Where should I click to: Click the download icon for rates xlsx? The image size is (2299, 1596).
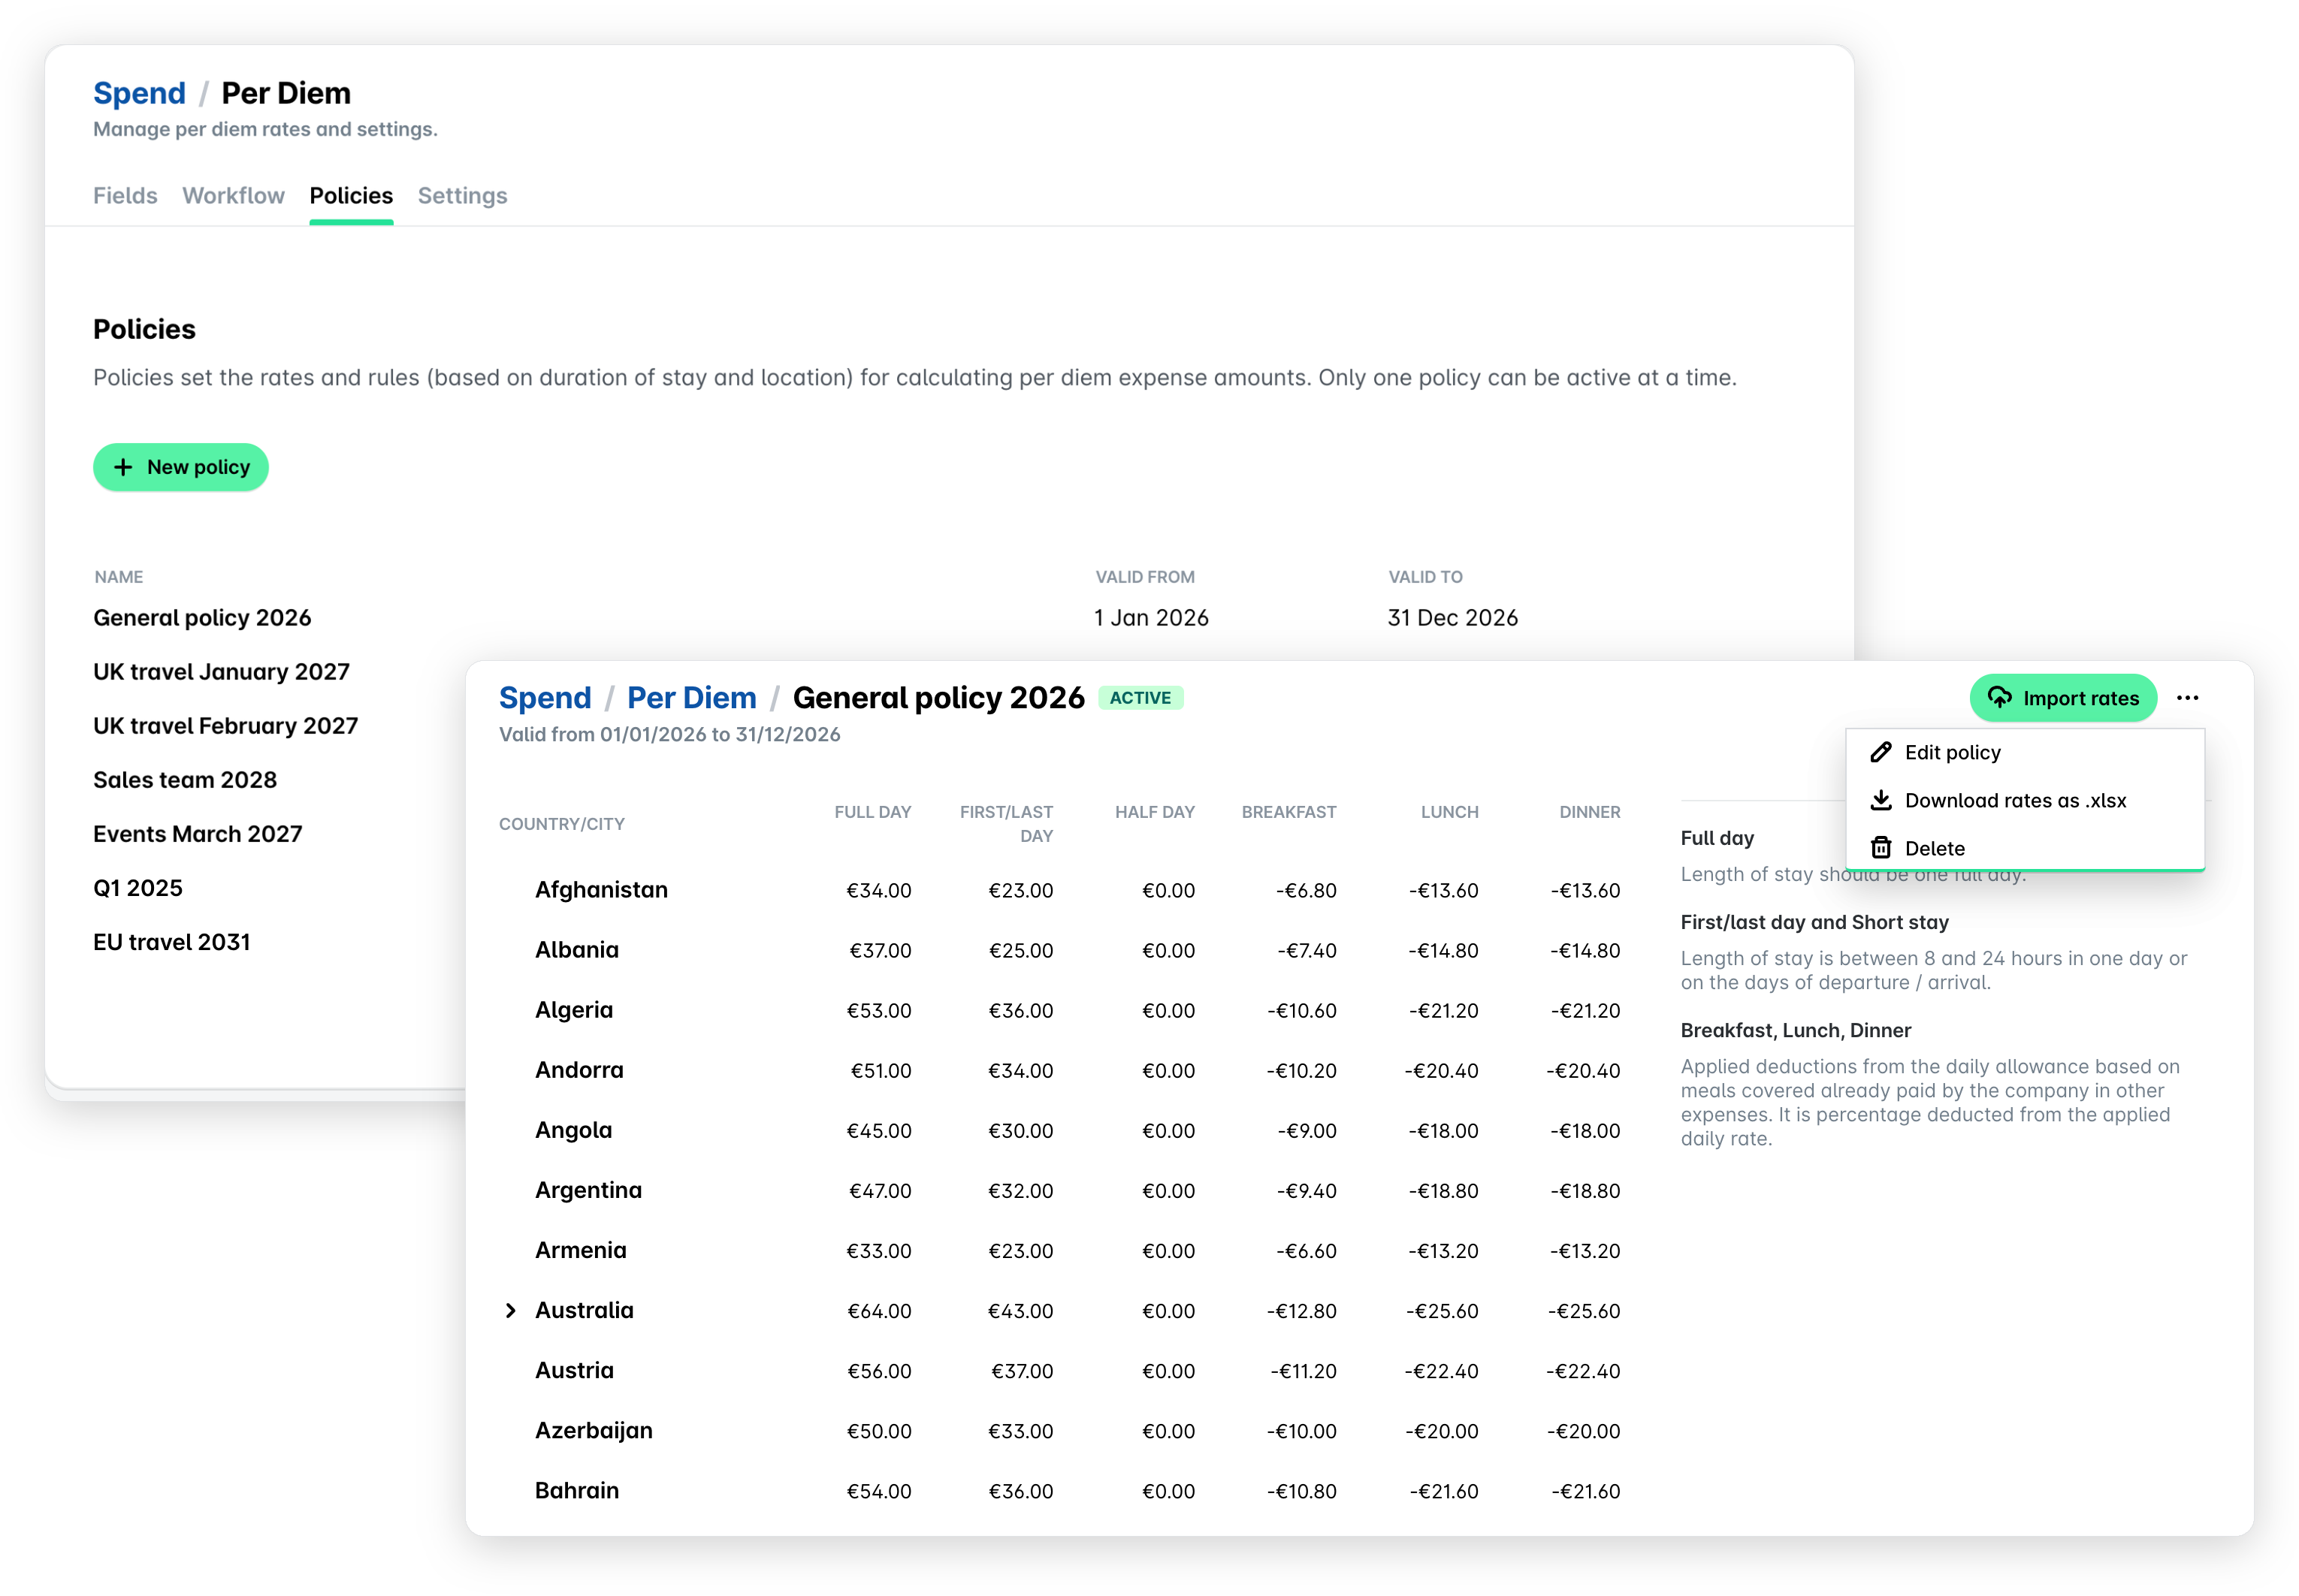click(x=1880, y=800)
